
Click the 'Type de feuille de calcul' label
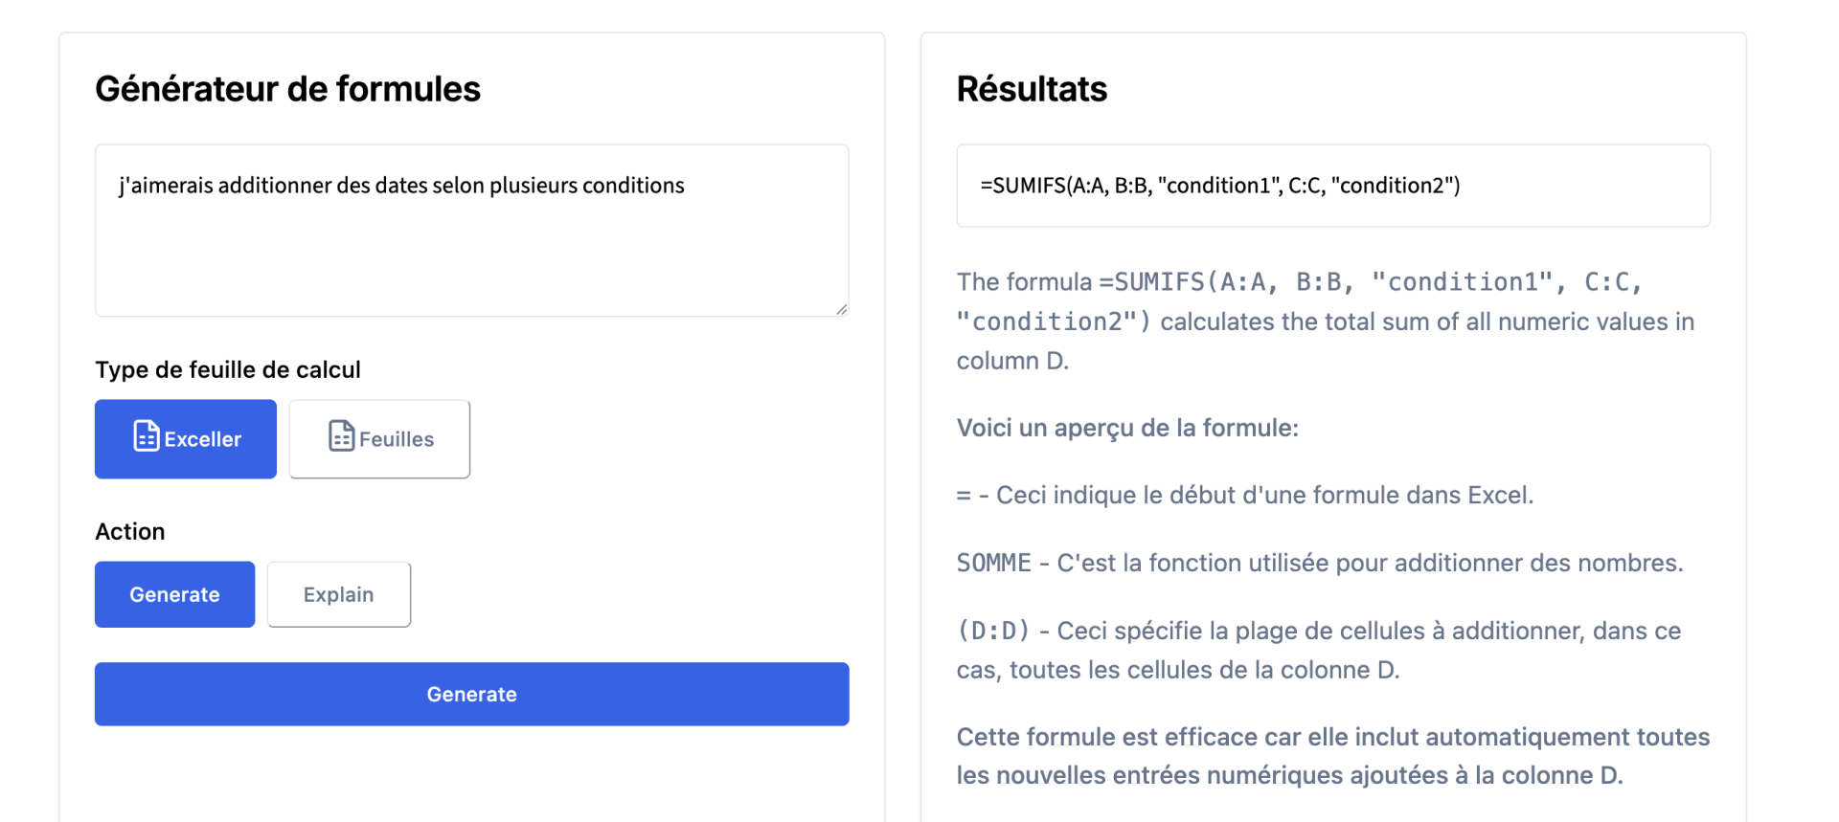227,369
